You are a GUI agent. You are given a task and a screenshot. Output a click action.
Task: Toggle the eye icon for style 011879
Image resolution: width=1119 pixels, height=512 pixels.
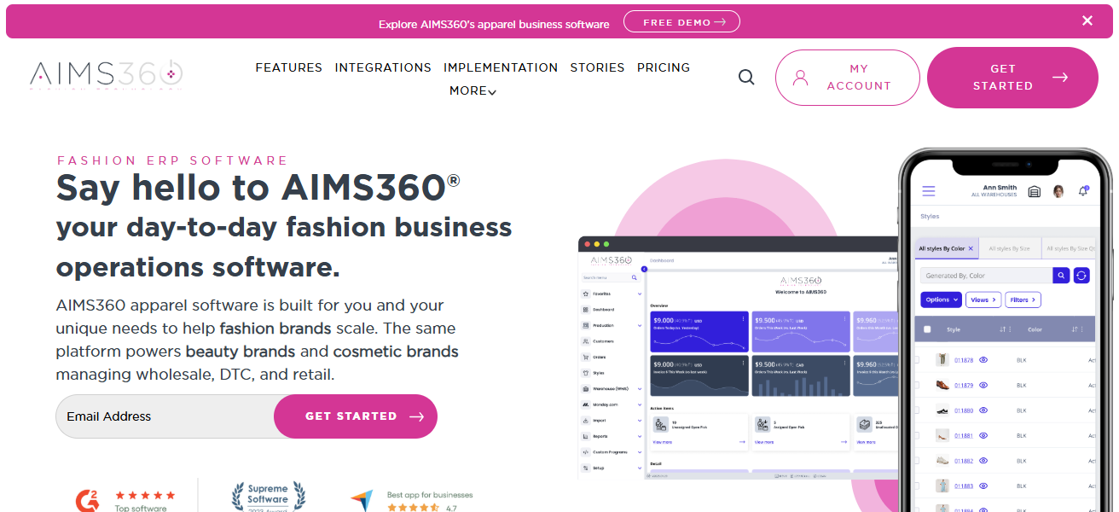(x=983, y=385)
